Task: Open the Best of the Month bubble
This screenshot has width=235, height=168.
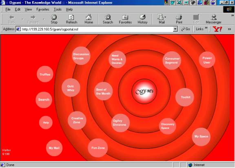Action: 103,91
